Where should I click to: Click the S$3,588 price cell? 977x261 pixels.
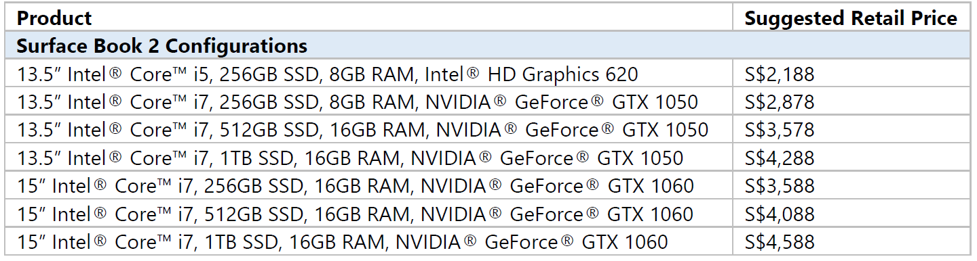851,186
